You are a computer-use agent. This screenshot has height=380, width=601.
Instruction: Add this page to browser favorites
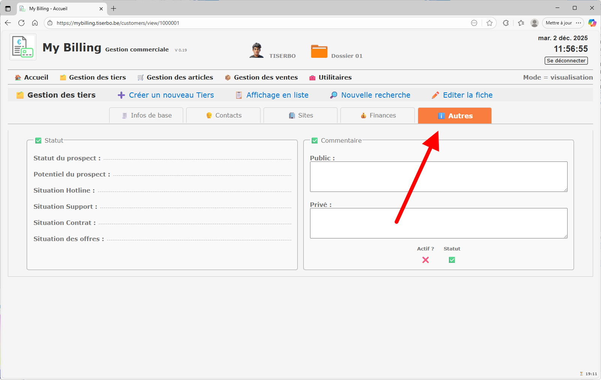[490, 23]
